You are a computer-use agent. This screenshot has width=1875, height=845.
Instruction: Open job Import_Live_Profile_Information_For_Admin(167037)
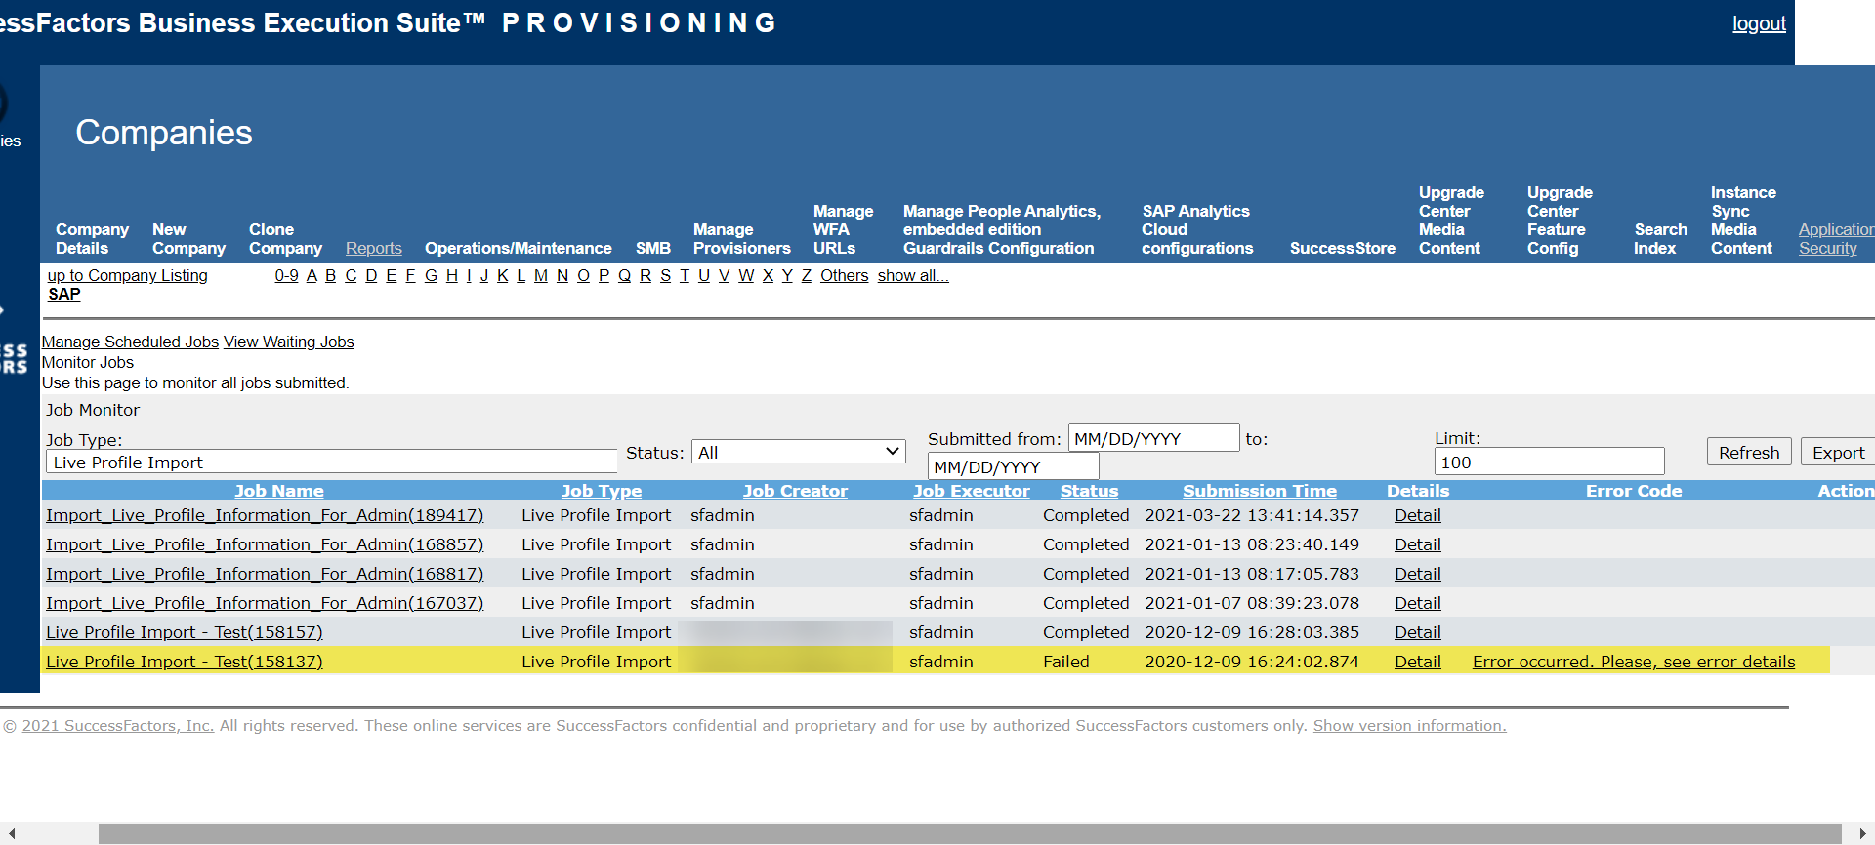point(265,603)
